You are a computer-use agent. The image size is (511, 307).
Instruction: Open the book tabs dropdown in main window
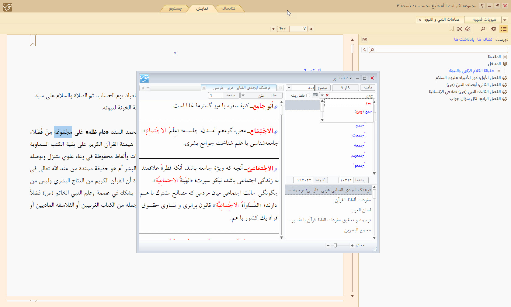505,20
